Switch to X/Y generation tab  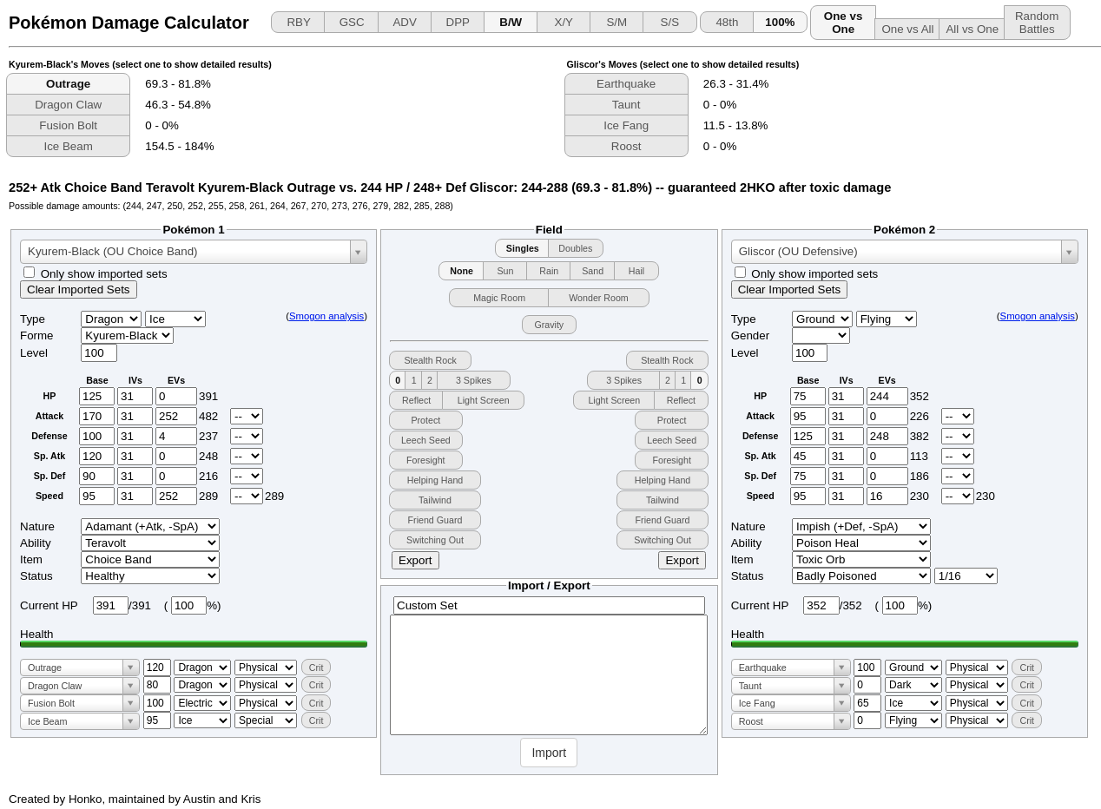[564, 22]
